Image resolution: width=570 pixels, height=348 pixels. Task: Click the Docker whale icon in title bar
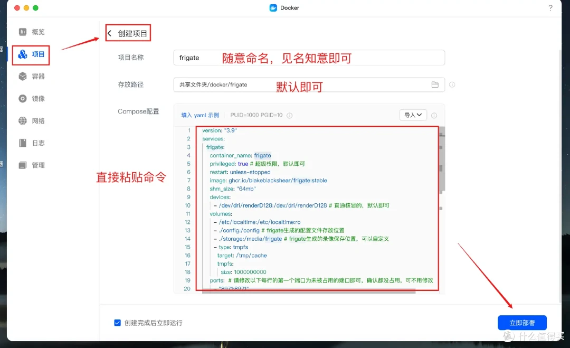coord(273,7)
